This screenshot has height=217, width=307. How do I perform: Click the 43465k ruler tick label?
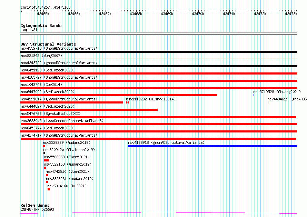(x=43, y=14)
